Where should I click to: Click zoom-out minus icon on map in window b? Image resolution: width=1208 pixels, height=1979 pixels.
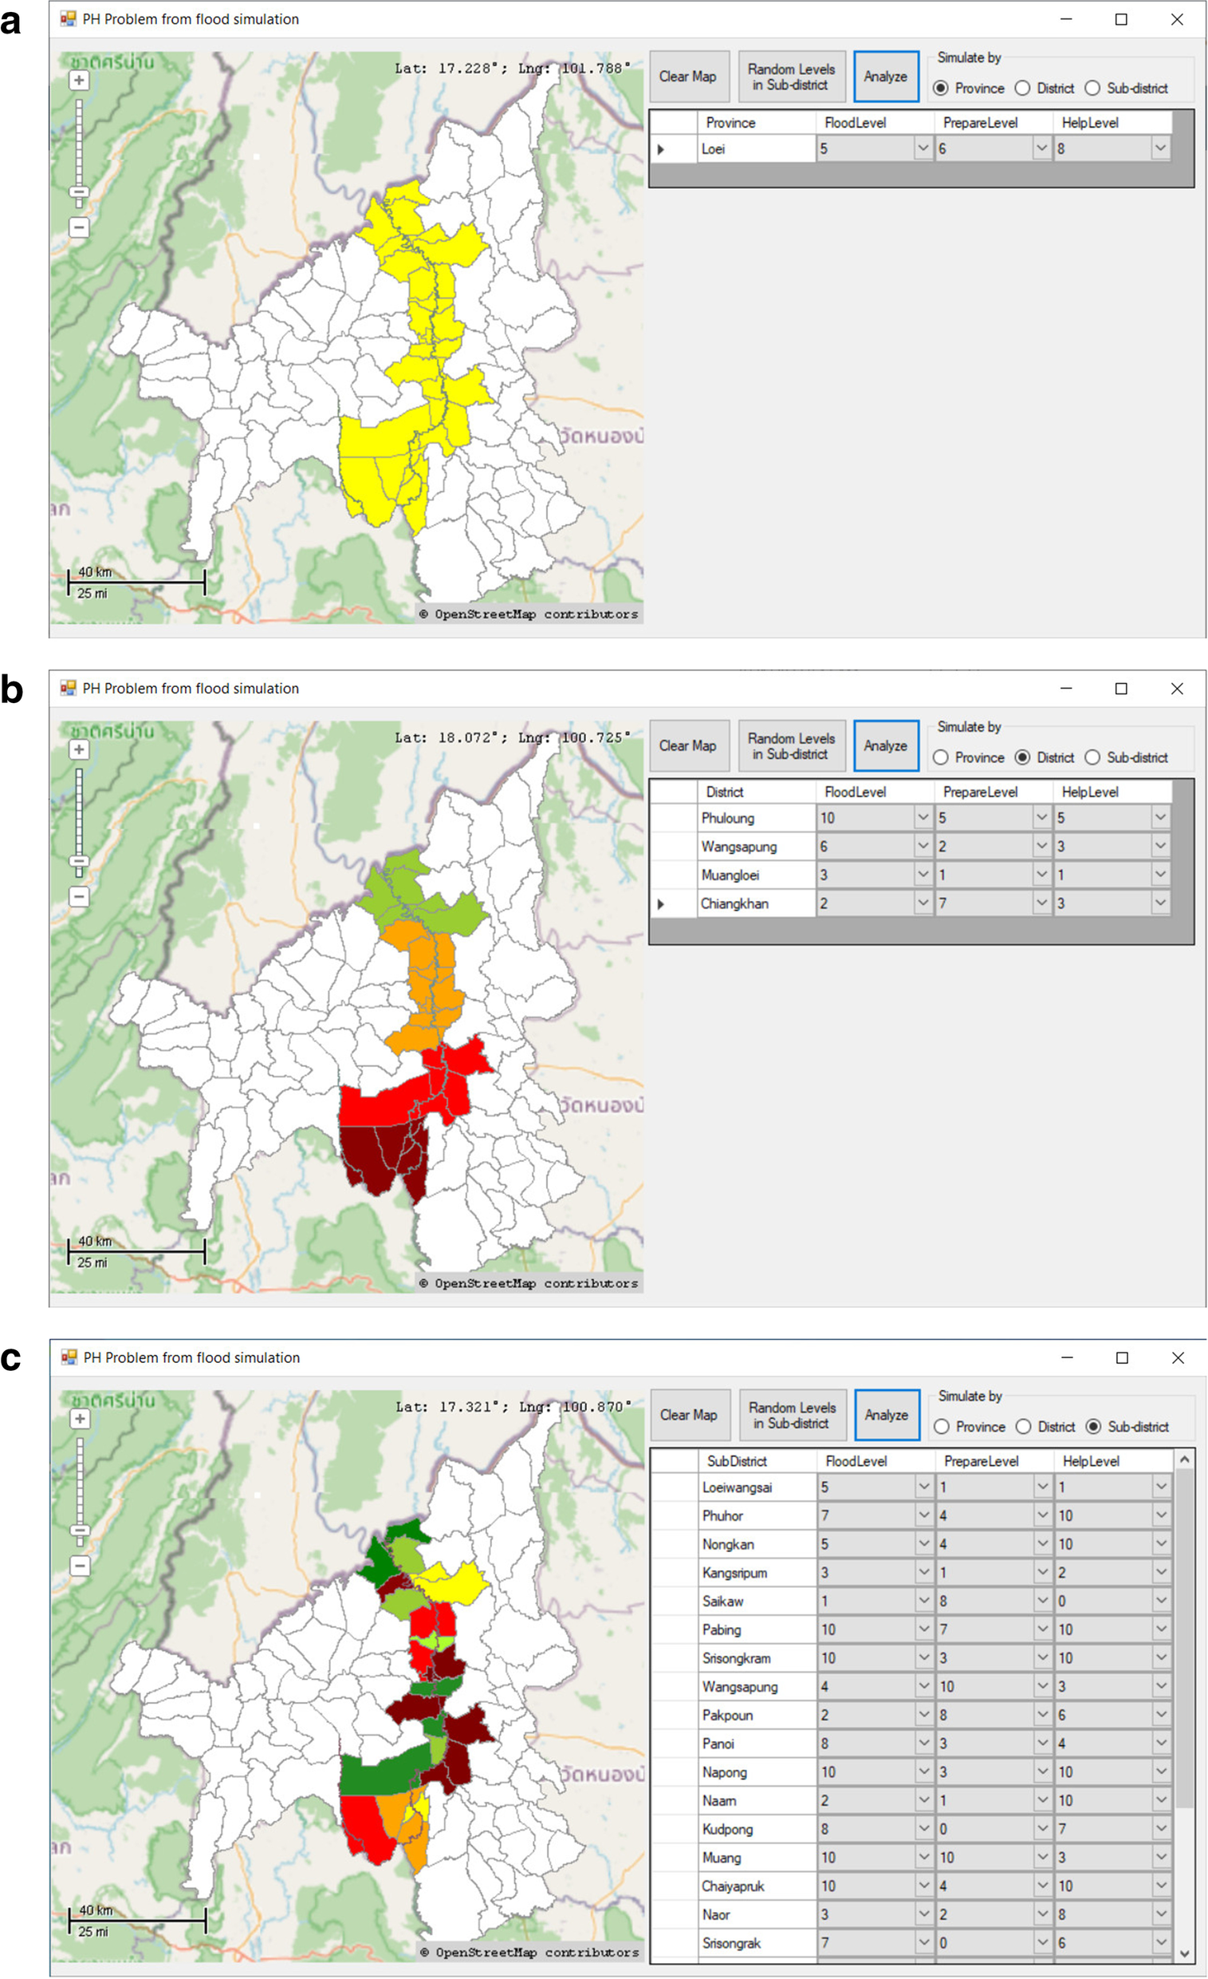click(79, 896)
